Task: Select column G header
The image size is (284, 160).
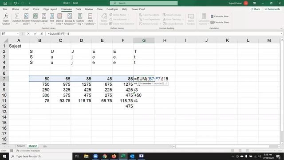Action: click(144, 40)
